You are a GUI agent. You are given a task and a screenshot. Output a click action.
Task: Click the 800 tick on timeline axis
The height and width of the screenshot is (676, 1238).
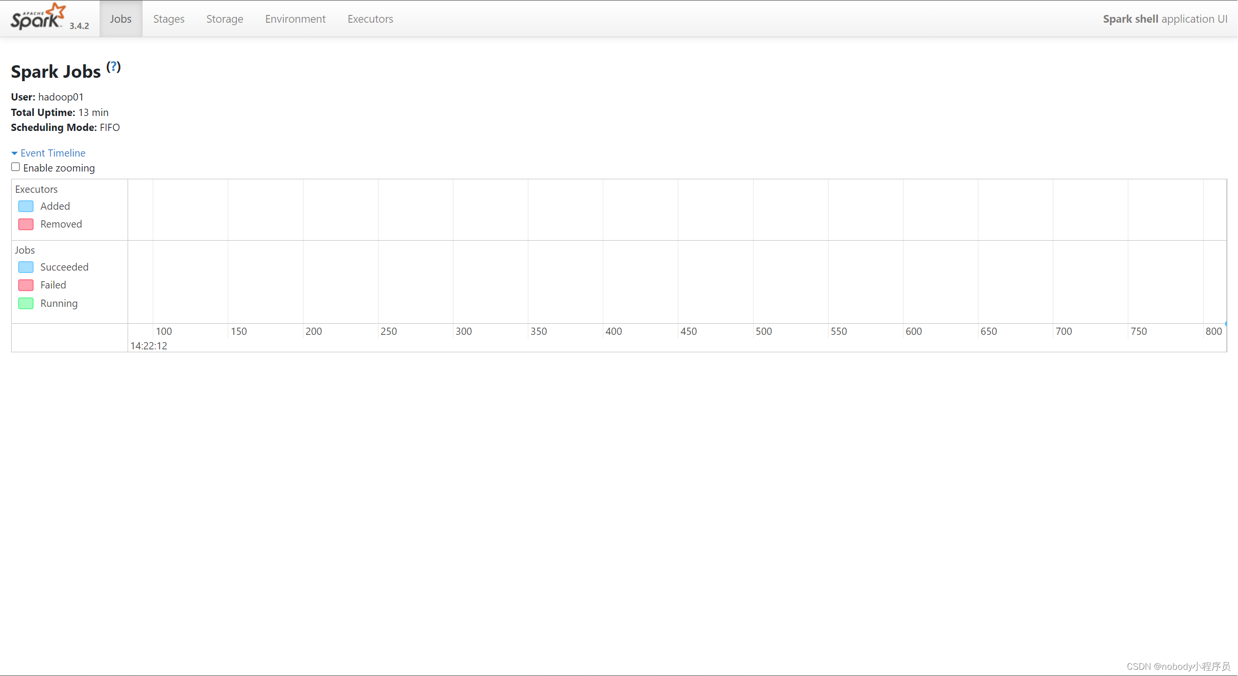pos(1213,331)
